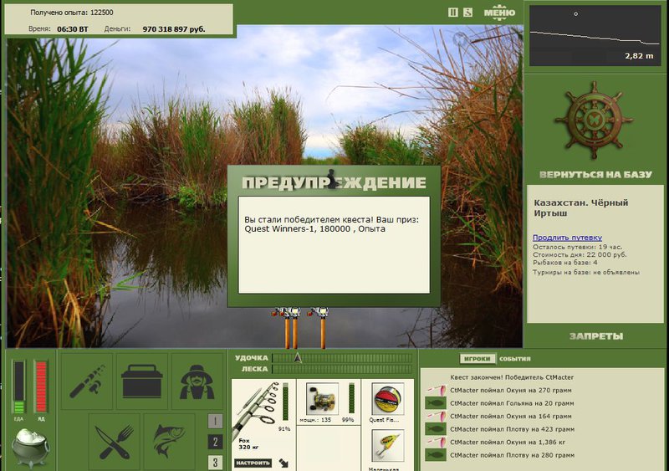Open the fish catch icon
669x471 pixels.
(170, 442)
